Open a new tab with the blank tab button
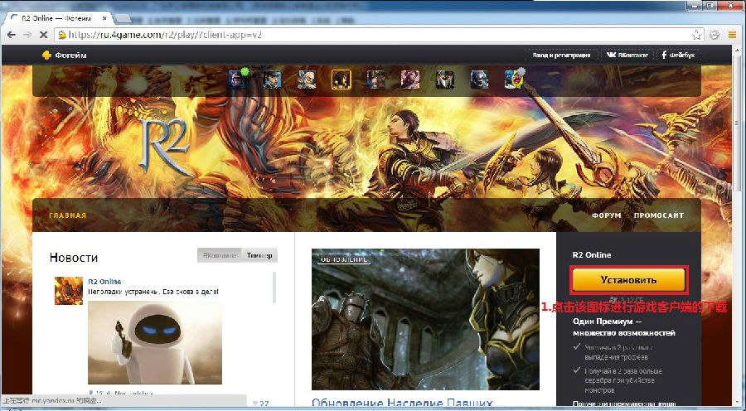Viewport: 746px width, 411px height. (x=123, y=19)
